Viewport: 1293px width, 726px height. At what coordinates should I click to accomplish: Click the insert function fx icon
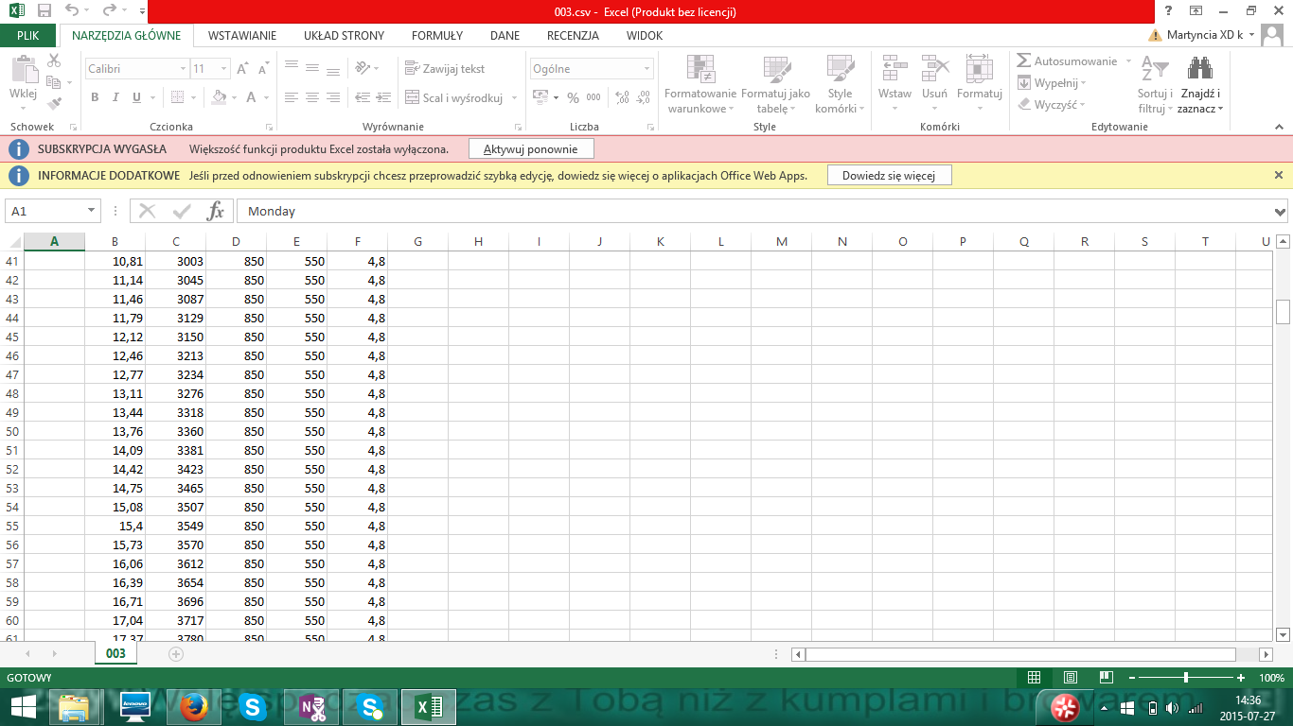[x=216, y=211]
